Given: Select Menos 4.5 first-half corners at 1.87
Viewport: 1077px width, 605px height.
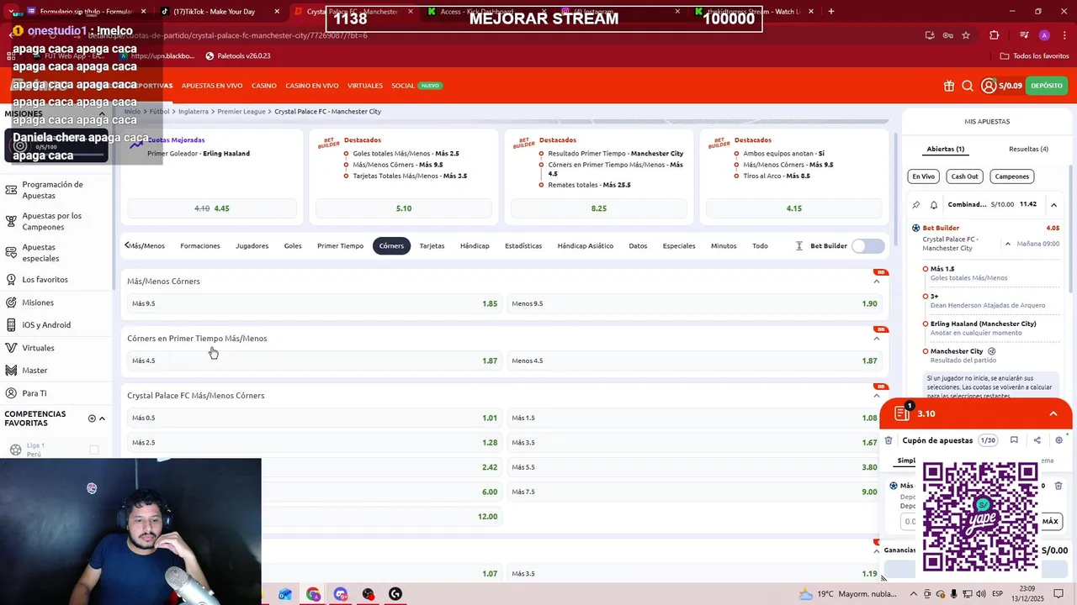Looking at the screenshot, I should pyautogui.click(x=694, y=360).
